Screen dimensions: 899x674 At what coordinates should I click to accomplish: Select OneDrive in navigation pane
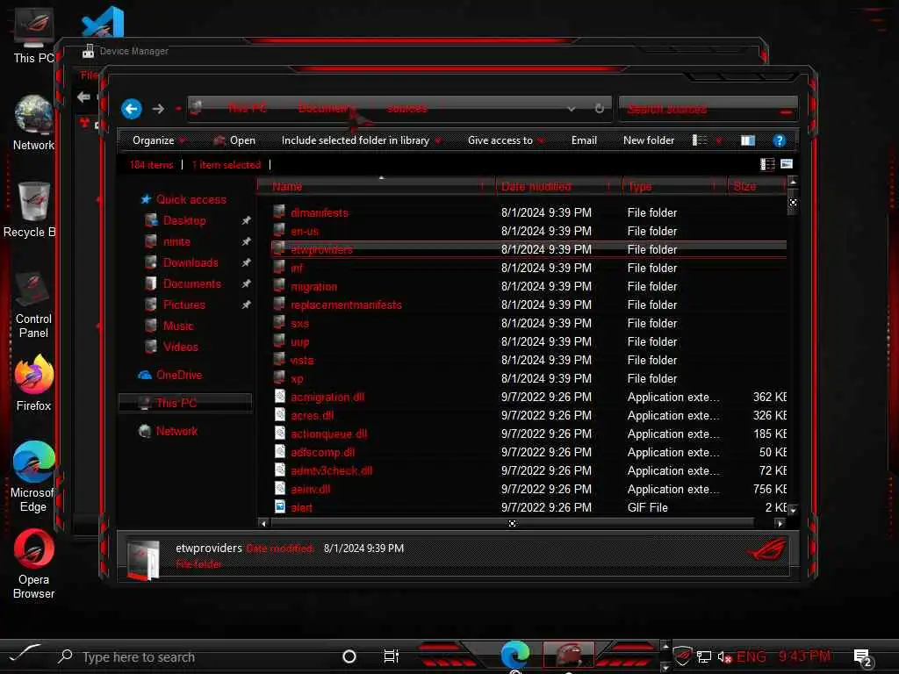[179, 375]
